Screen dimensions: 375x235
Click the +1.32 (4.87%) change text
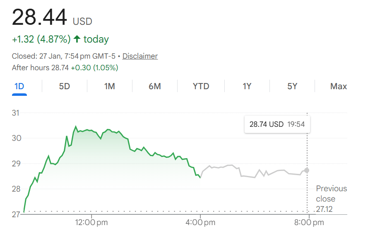point(41,40)
